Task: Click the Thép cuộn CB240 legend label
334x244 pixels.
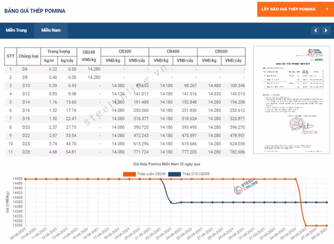Action: (151, 174)
